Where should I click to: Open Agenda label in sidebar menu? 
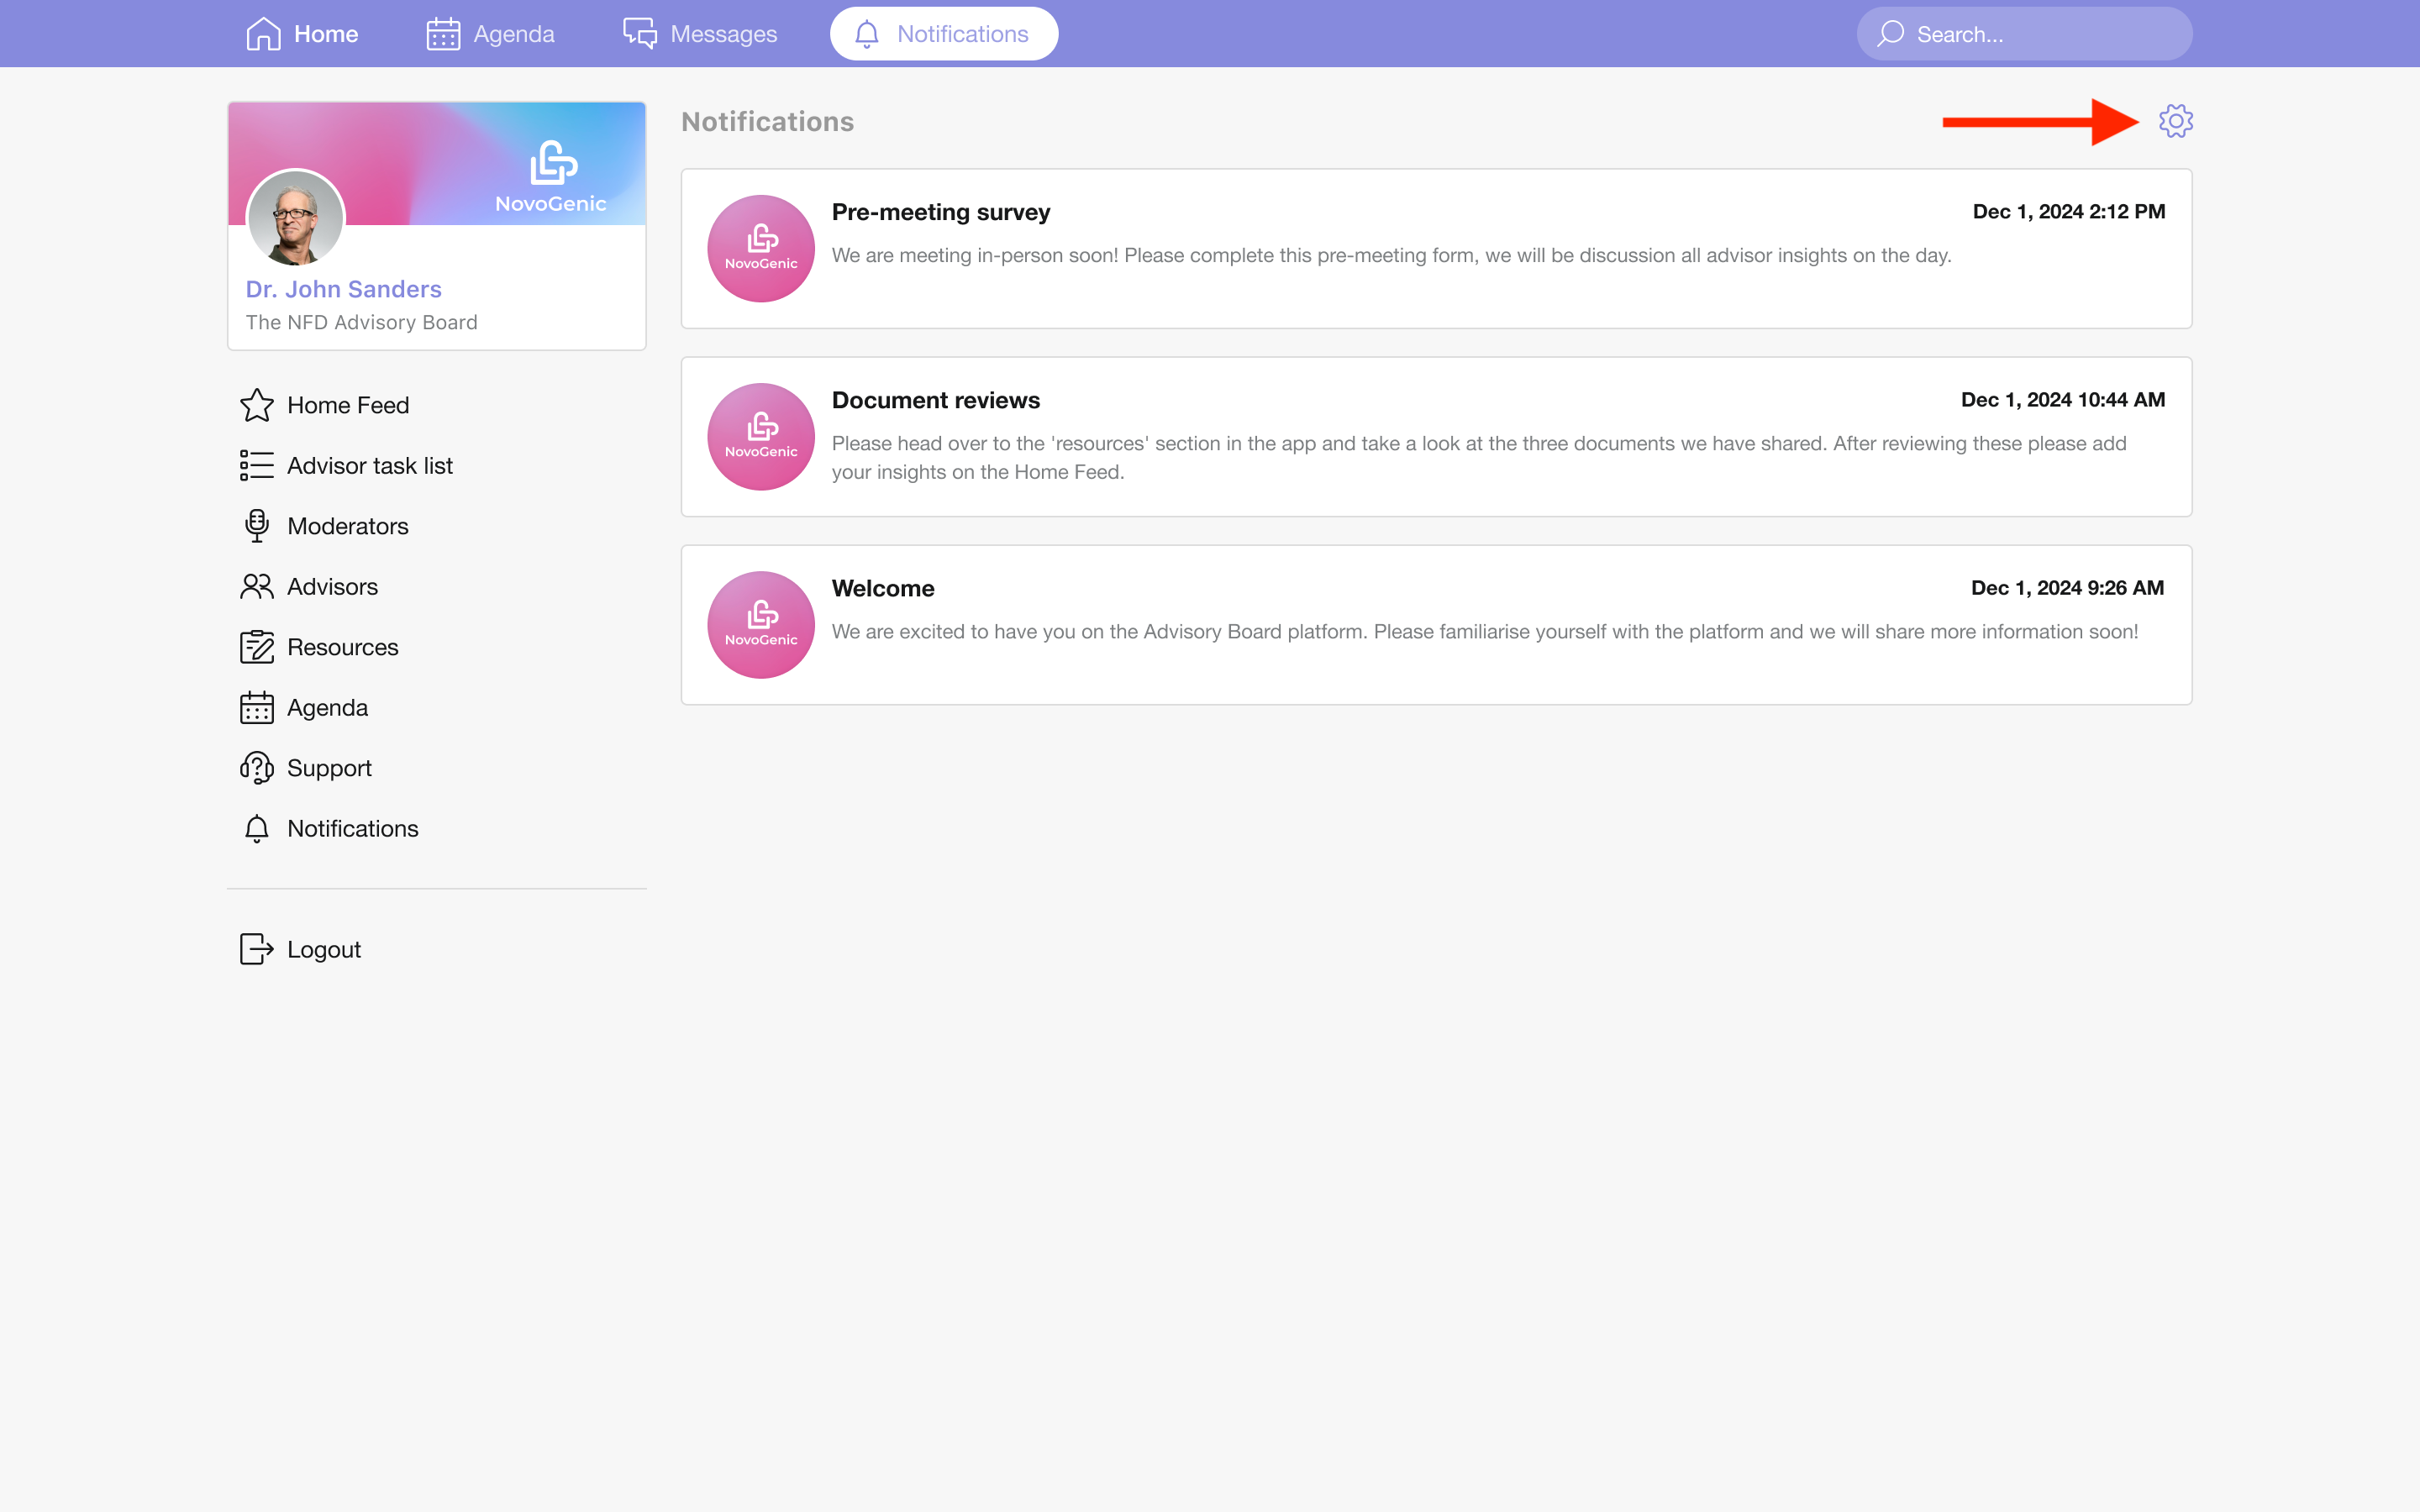pos(328,707)
